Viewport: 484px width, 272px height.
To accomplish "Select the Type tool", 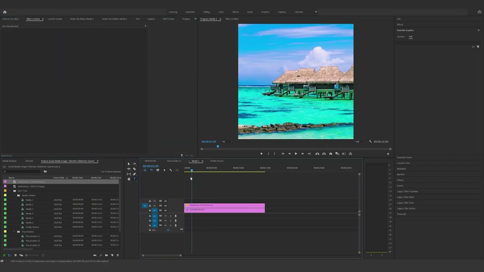I will point(134,179).
